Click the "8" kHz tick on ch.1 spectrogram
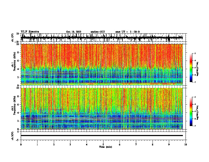This screenshot has width=209, height=162. [18, 52]
